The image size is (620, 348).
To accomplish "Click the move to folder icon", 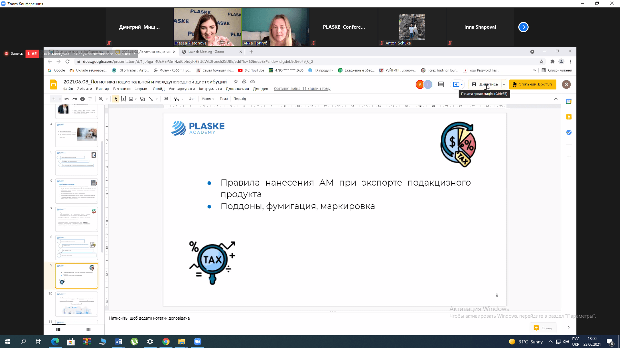I will coord(244,82).
